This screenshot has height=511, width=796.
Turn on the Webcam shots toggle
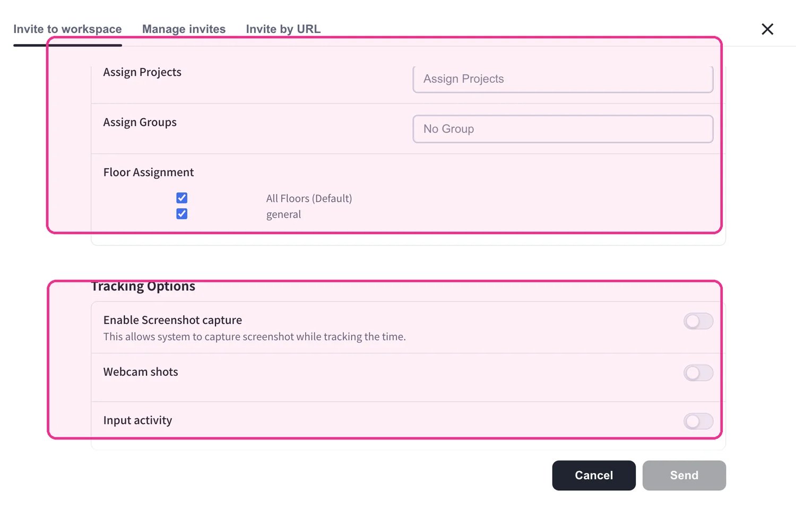click(698, 373)
